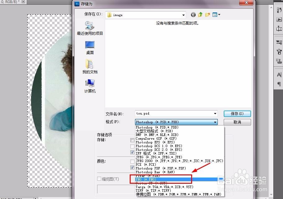Click the 保存 save button
The height and width of the screenshot is (199, 283).
tap(237, 114)
